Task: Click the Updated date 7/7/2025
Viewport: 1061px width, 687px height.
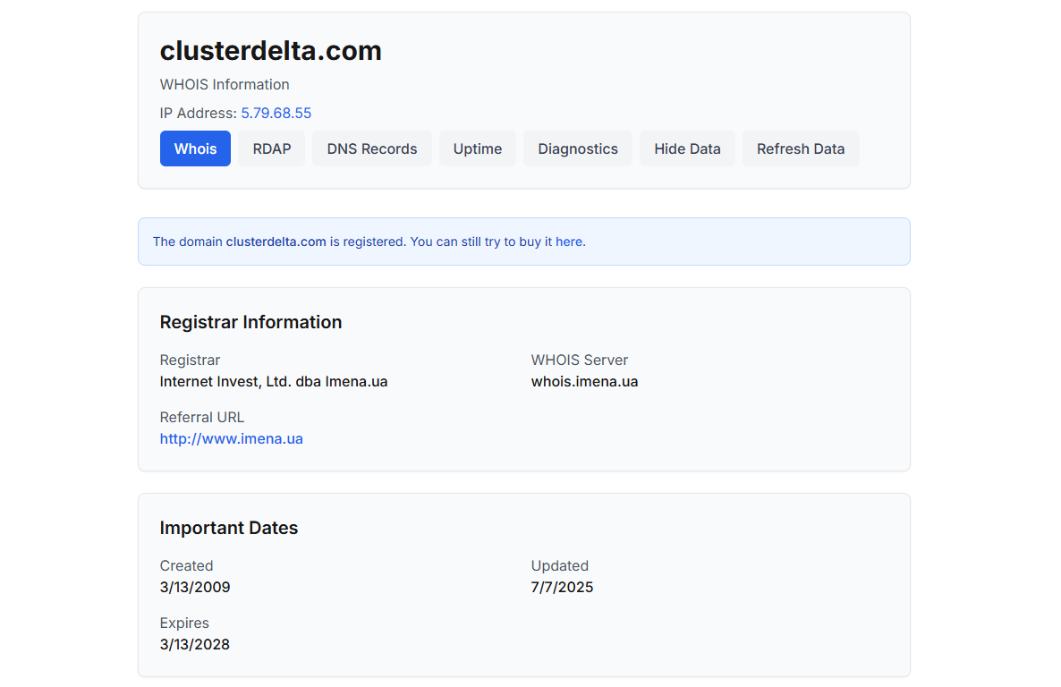Action: click(x=562, y=587)
